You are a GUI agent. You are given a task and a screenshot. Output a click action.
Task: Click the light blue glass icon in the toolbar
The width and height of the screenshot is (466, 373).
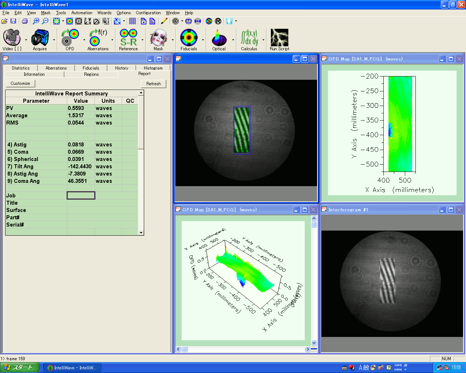pos(229,21)
